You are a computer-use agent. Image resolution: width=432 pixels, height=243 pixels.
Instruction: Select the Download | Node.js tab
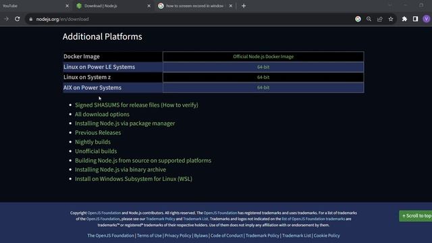point(113,6)
